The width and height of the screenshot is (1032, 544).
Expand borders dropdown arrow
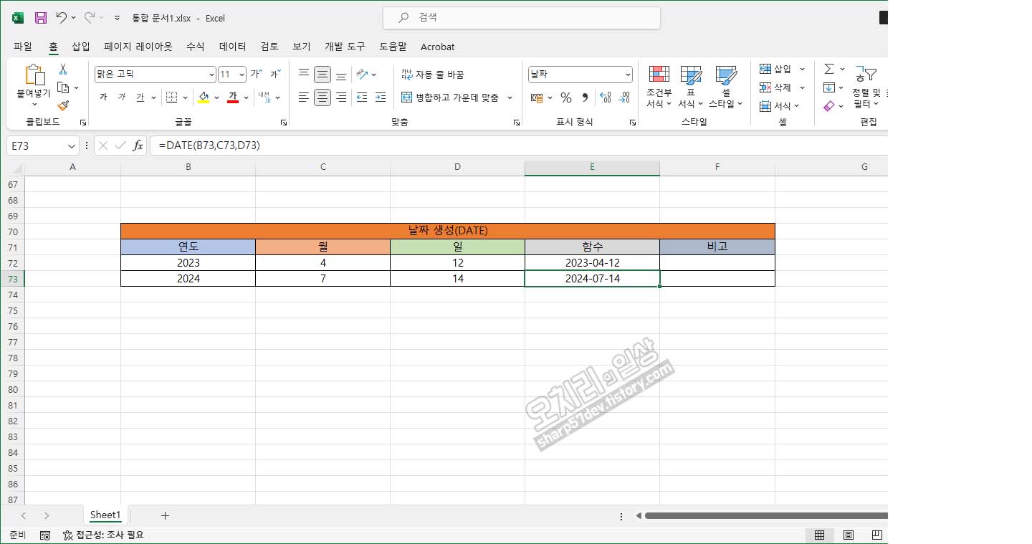(185, 97)
